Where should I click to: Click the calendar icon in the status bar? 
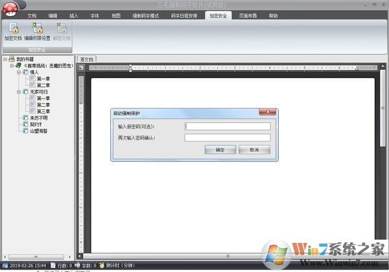click(x=5, y=266)
